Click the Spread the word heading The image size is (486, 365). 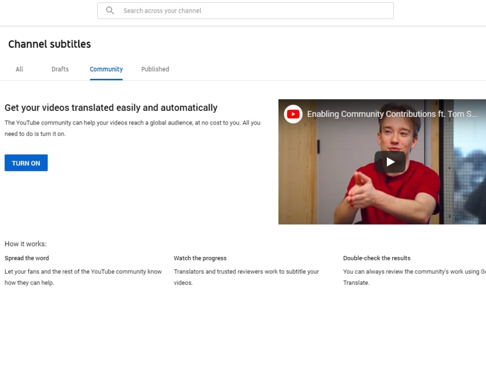click(x=27, y=258)
